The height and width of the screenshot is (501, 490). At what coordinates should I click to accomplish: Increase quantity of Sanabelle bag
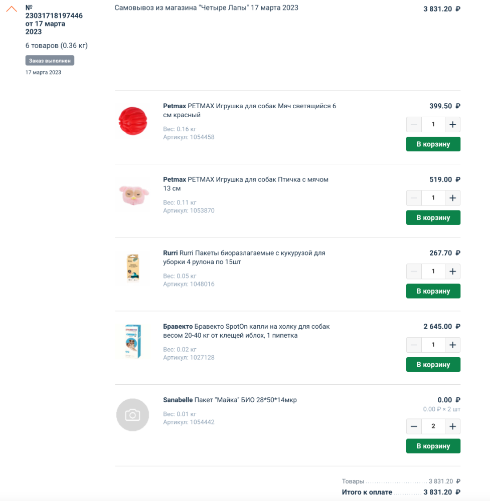pos(452,426)
